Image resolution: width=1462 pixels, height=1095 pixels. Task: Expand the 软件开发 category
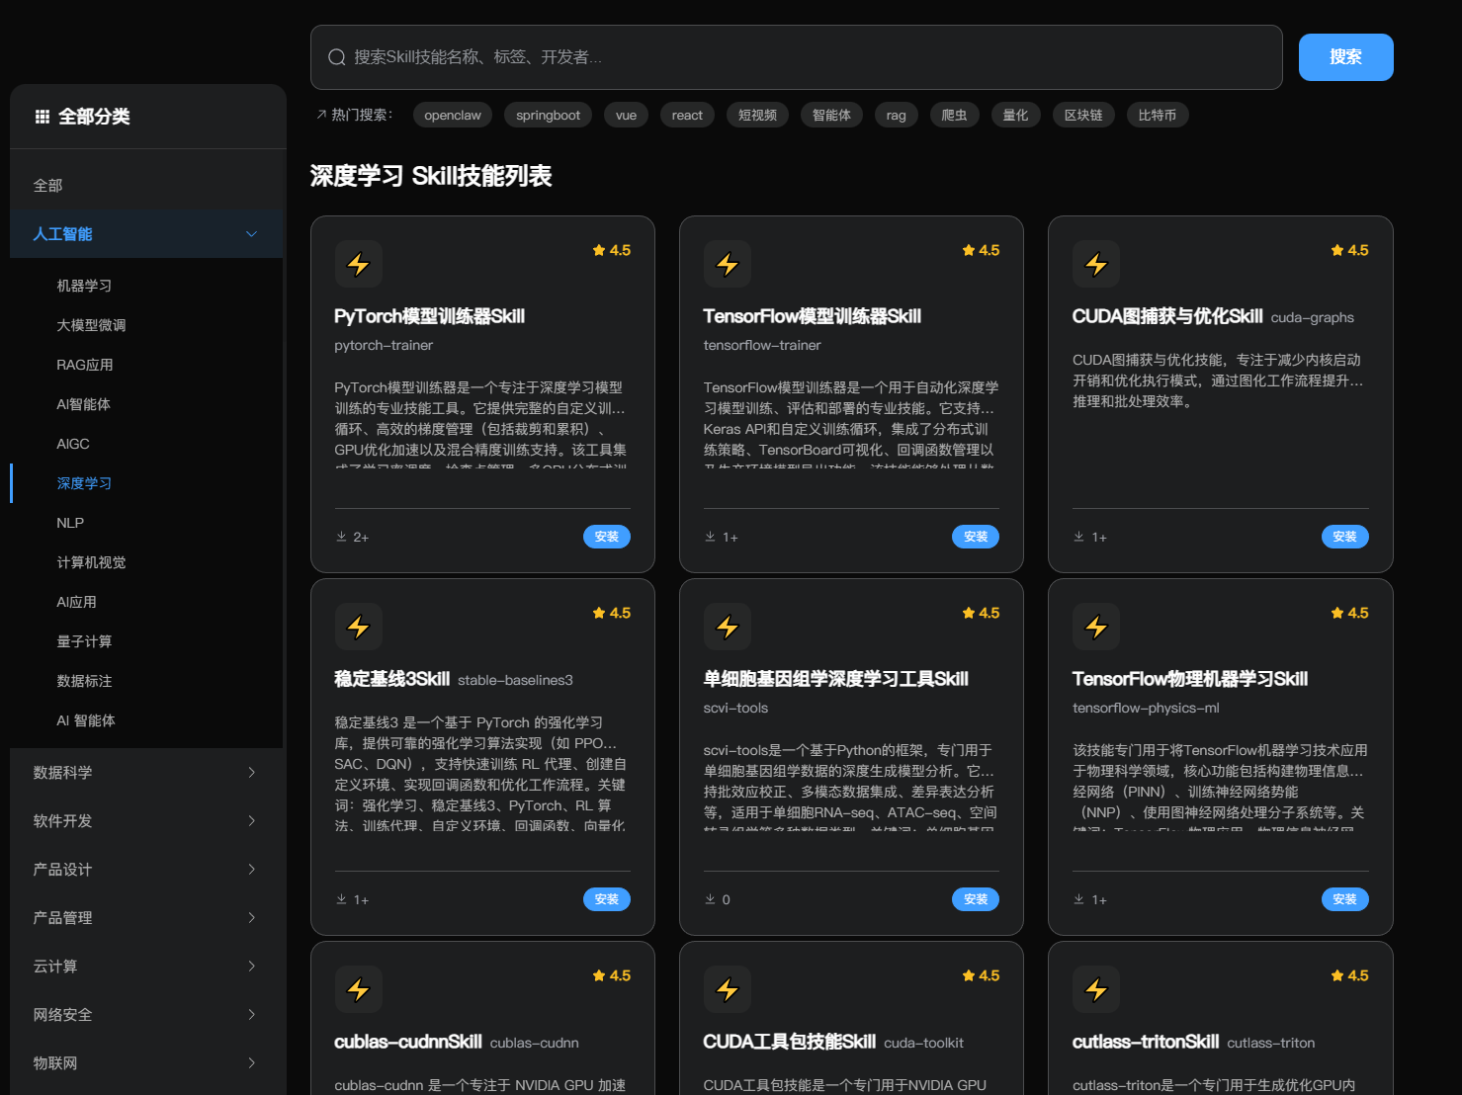146,820
